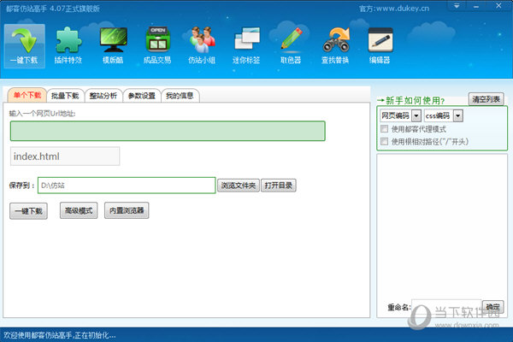Expand the 网页编码 dropdown
Screen dimensions: 513x342
tap(416, 115)
